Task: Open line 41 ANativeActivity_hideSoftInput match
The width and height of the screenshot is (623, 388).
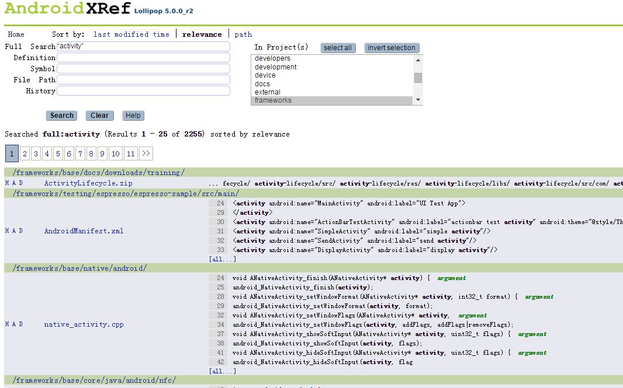Action: 372,352
